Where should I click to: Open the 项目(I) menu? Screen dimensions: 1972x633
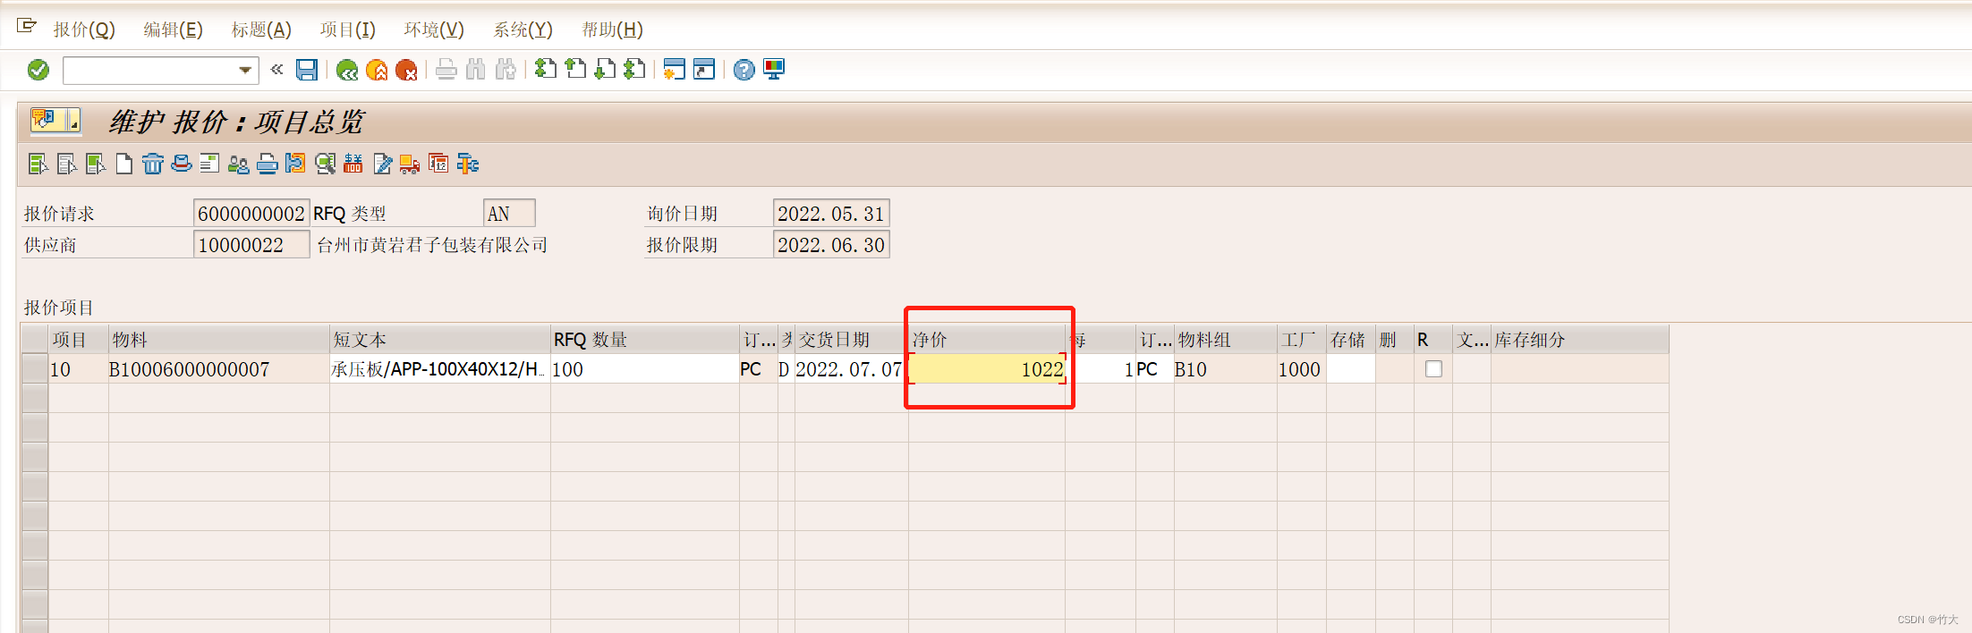tap(347, 30)
